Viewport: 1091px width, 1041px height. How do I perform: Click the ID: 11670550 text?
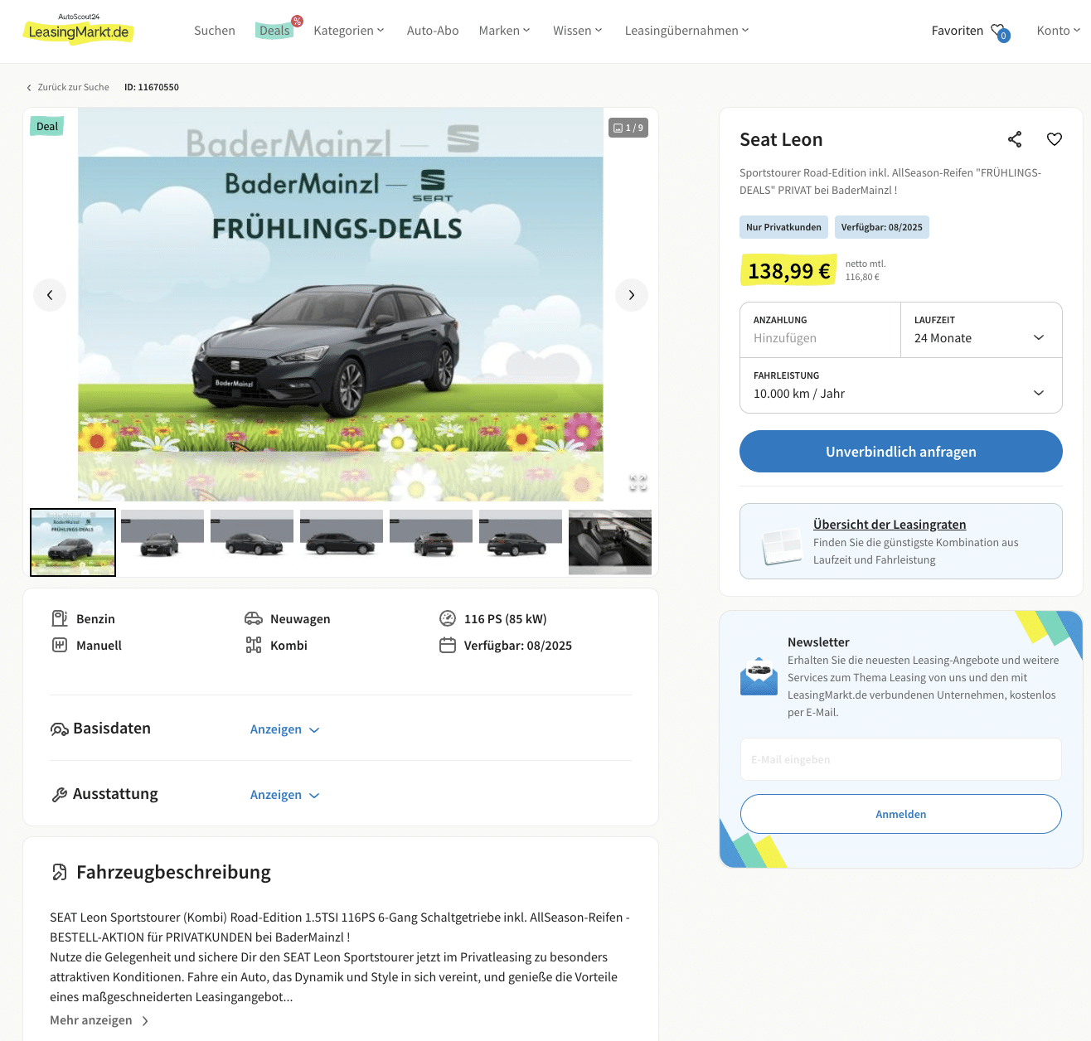[x=152, y=87]
